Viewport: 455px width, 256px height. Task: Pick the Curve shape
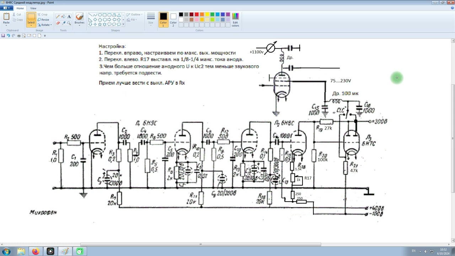click(95, 15)
